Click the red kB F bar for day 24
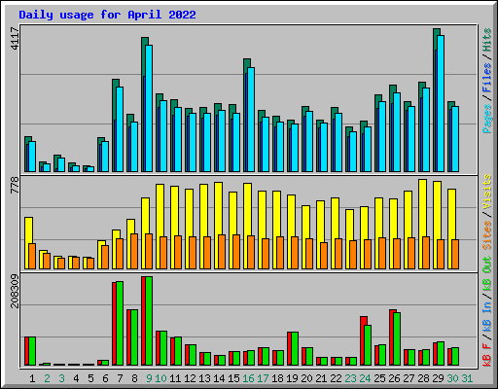498x389 pixels. (362, 341)
